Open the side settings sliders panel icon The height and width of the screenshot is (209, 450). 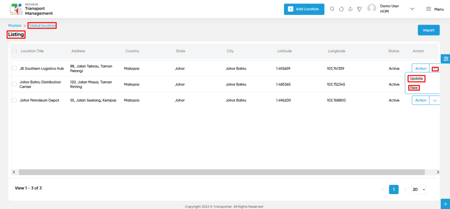446,59
